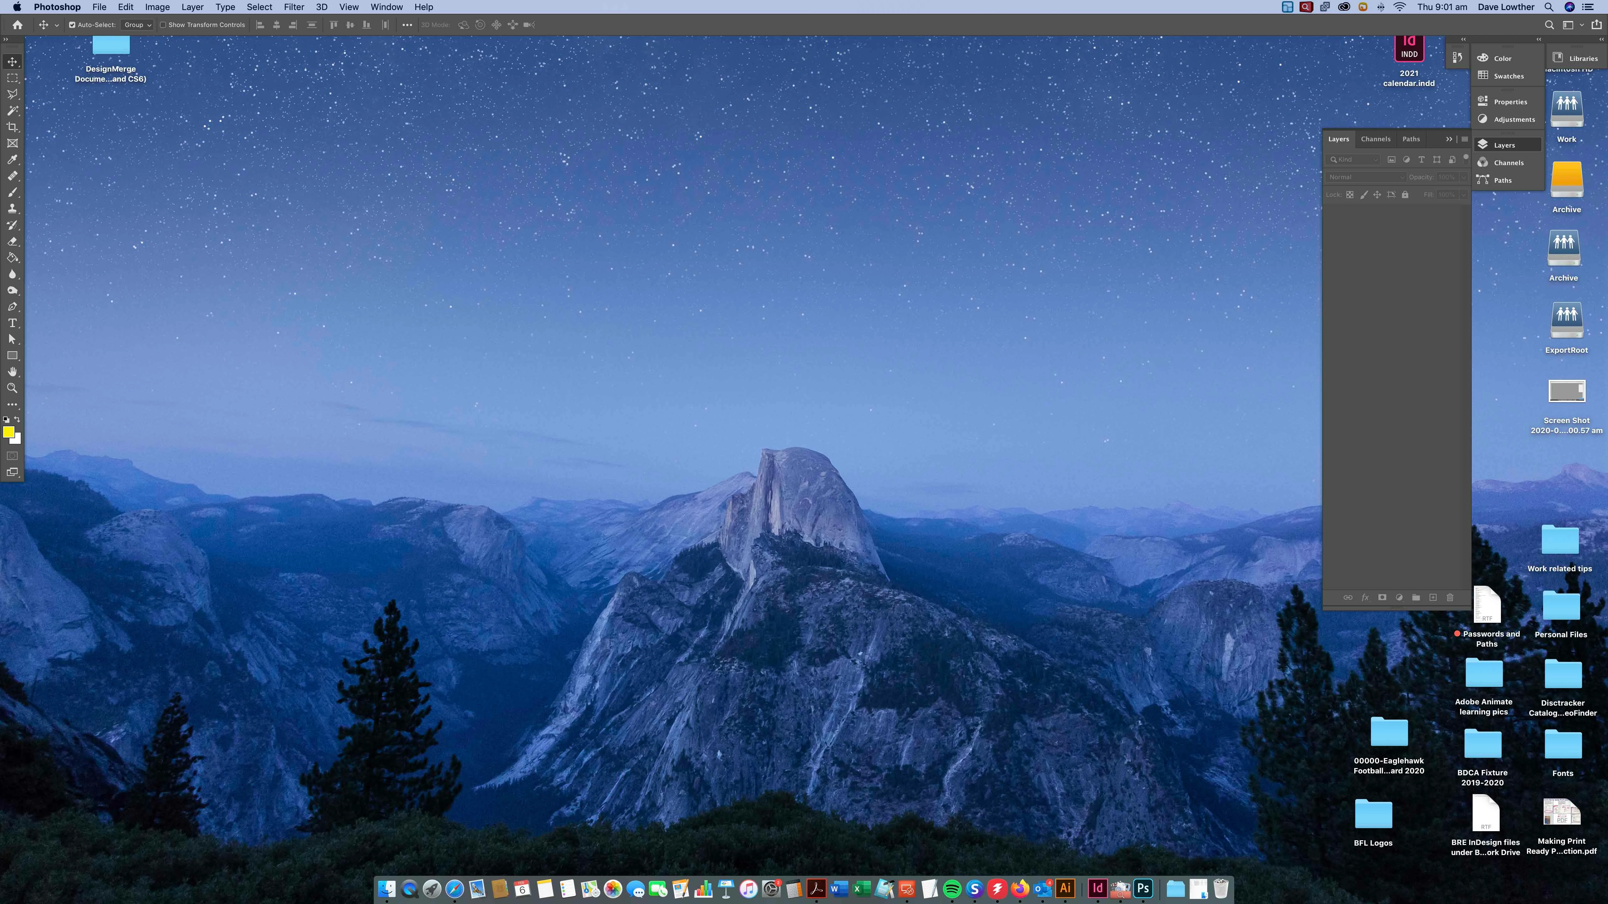Viewport: 1608px width, 904px height.
Task: Switch to the Channels tab
Action: click(1375, 139)
